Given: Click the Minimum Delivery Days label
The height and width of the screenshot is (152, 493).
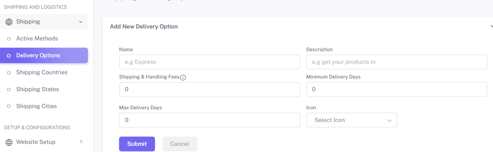Looking at the screenshot, I should [333, 77].
